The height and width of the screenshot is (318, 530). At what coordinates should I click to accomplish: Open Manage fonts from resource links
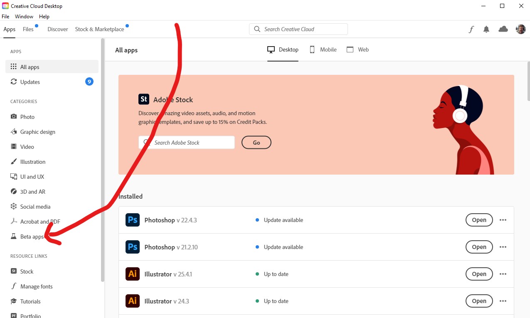coord(36,286)
